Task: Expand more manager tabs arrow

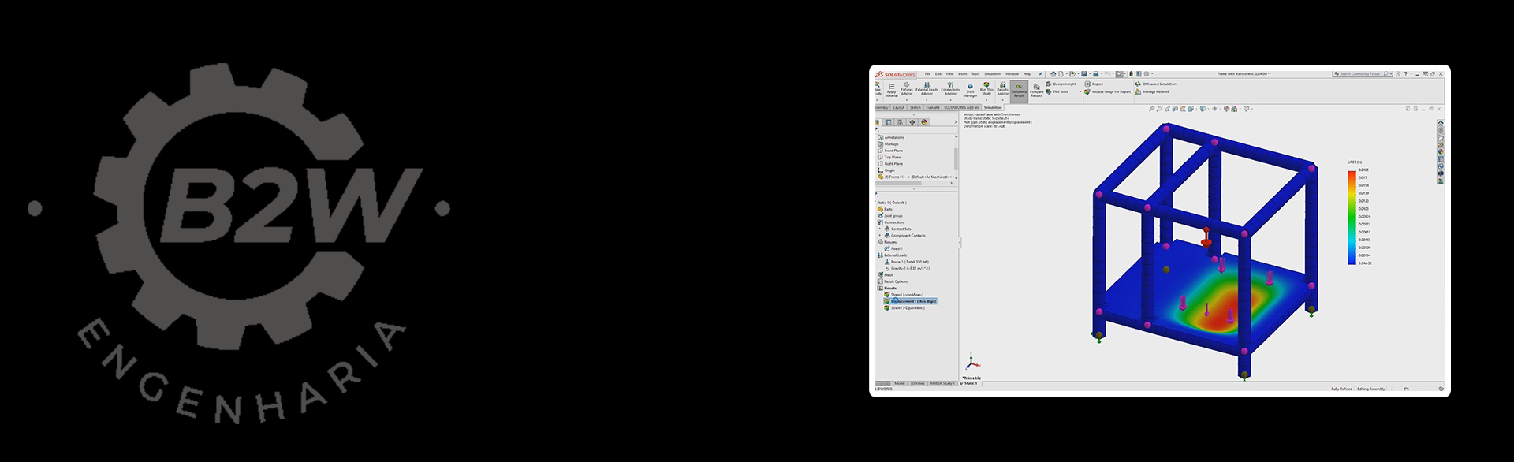Action: pyautogui.click(x=956, y=122)
